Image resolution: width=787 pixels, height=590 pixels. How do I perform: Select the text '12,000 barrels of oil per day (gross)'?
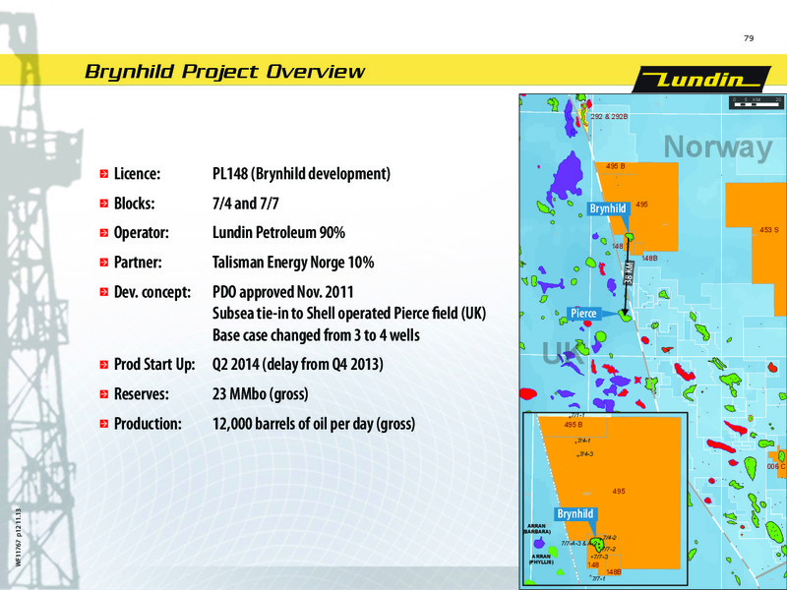[x=314, y=424]
